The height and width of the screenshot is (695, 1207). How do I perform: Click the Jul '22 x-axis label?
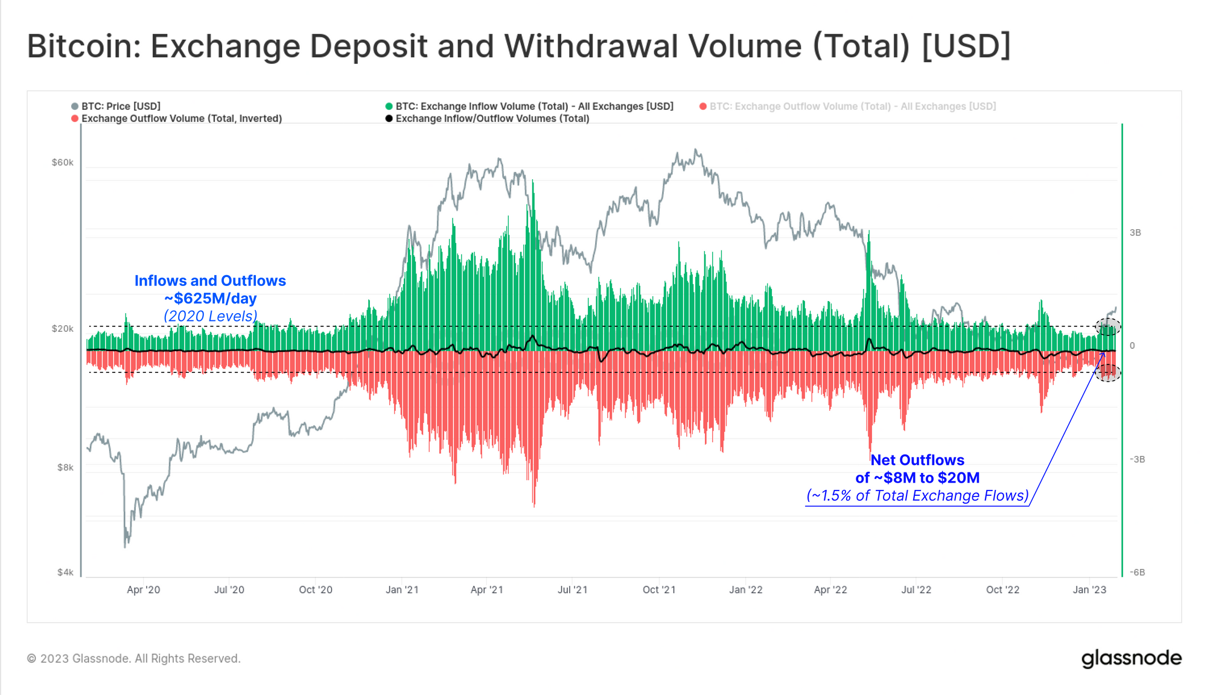point(916,589)
